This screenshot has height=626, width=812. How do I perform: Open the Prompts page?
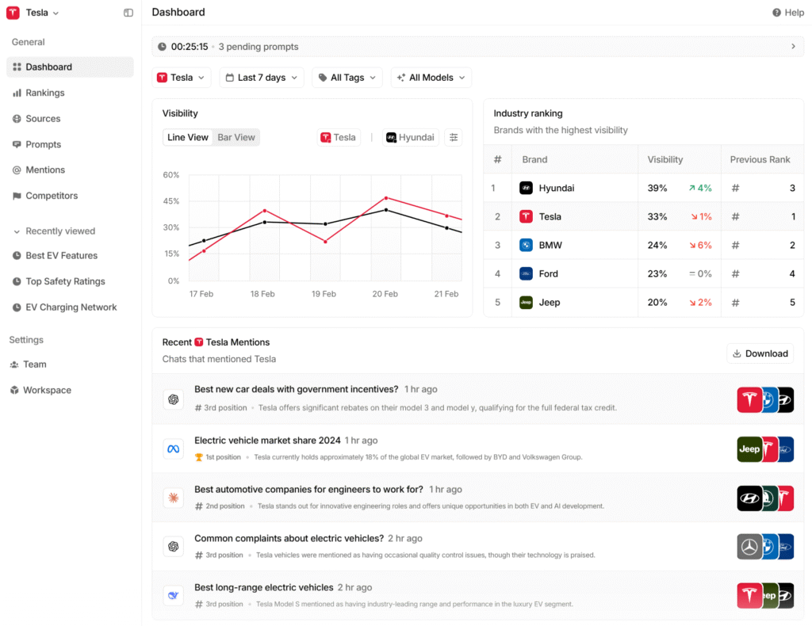click(x=70, y=144)
